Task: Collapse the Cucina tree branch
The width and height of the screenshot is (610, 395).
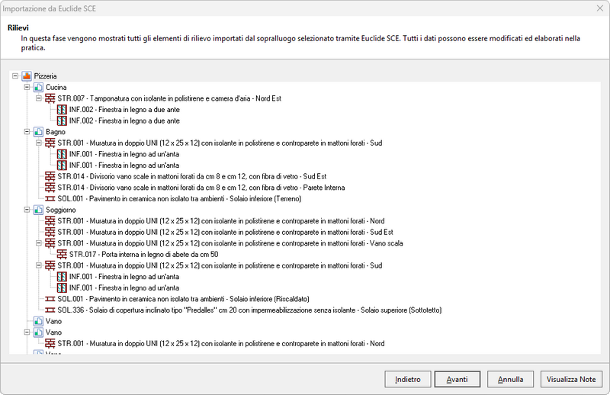Action: coord(27,88)
